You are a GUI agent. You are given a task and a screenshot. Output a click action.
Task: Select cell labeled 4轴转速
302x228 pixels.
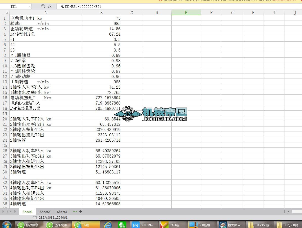46,204
